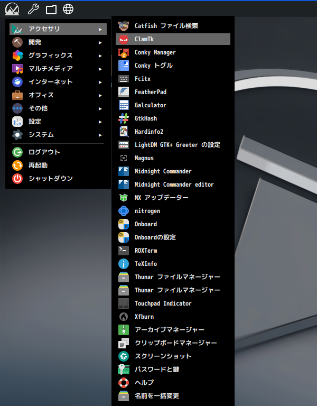Click the red ClamTk devil icon
317x406 pixels.
[x=124, y=39]
